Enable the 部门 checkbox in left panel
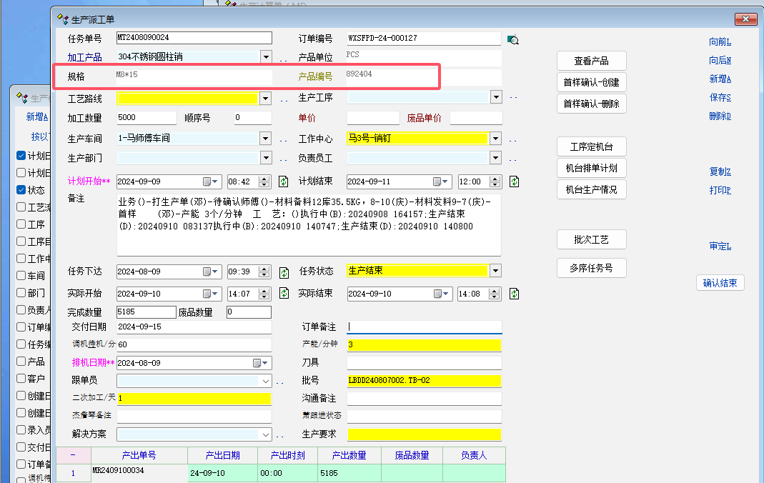764x483 pixels. pyautogui.click(x=21, y=293)
